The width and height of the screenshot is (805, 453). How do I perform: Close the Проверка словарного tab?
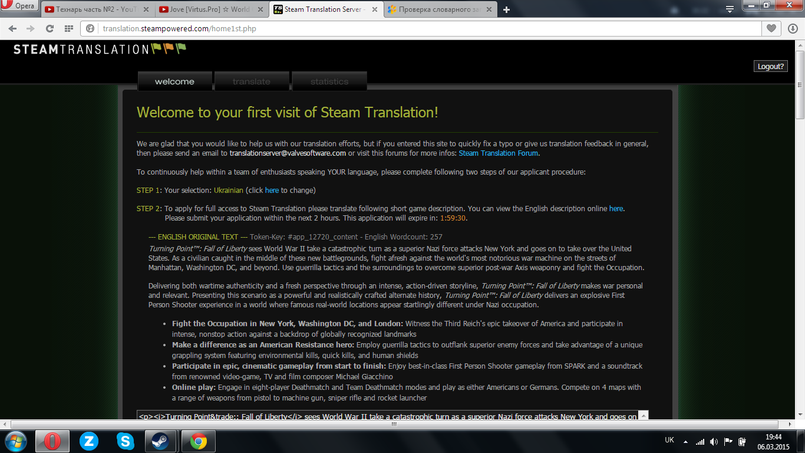click(x=489, y=9)
